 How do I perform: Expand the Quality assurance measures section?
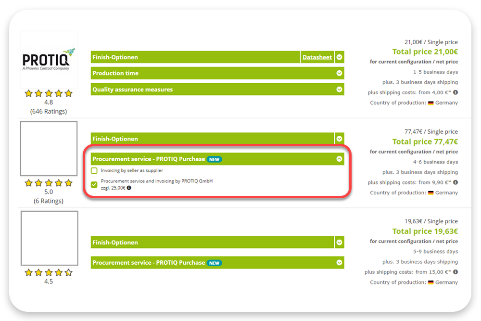pos(339,90)
